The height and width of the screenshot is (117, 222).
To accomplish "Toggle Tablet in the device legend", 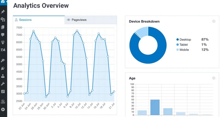I will point(184,45).
